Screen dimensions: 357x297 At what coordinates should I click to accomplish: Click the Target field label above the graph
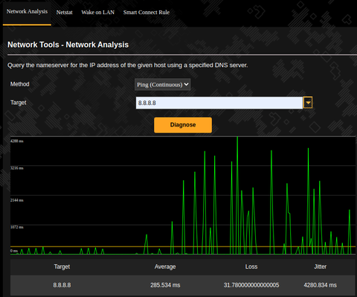pyautogui.click(x=19, y=103)
